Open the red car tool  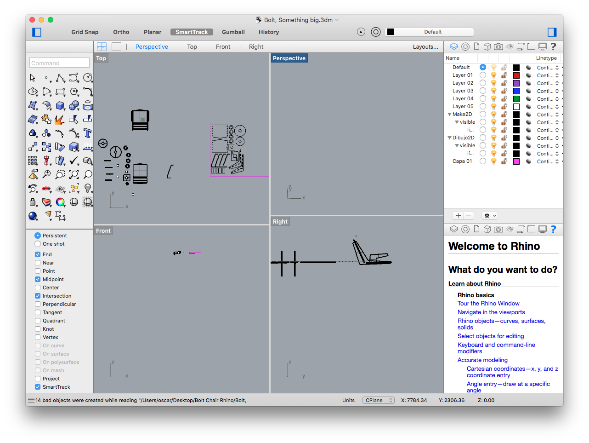point(46,188)
